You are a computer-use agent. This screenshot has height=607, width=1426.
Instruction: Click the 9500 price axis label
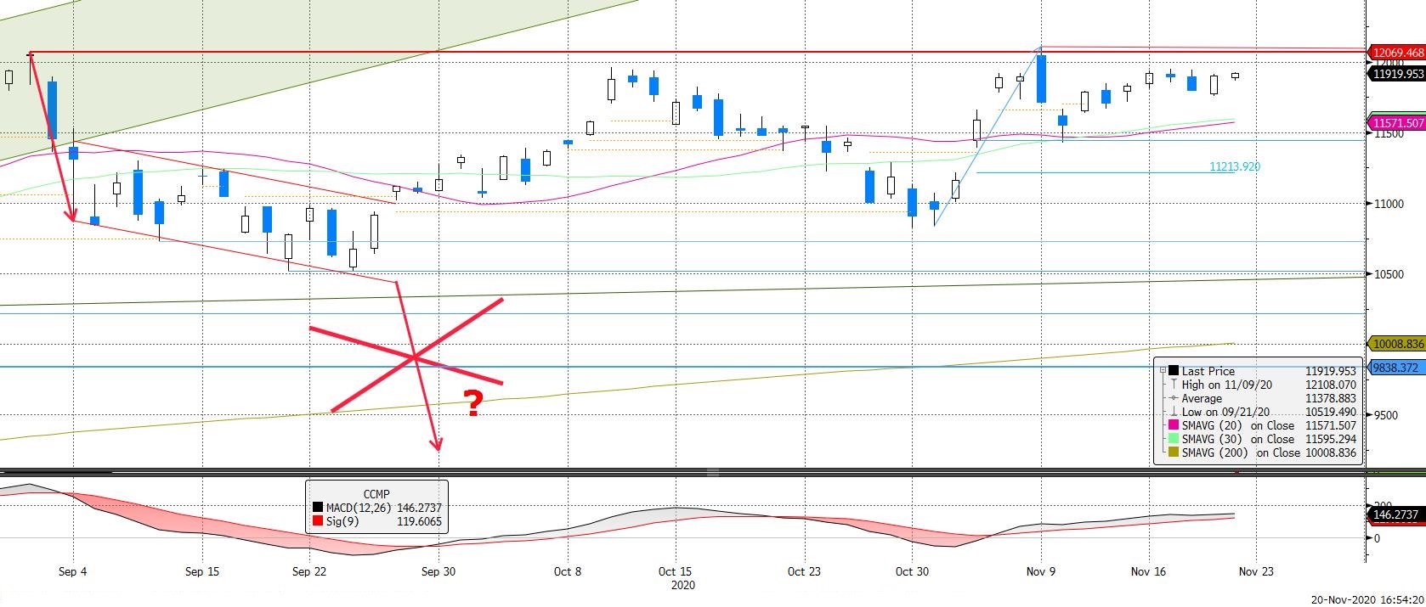pyautogui.click(x=1386, y=415)
